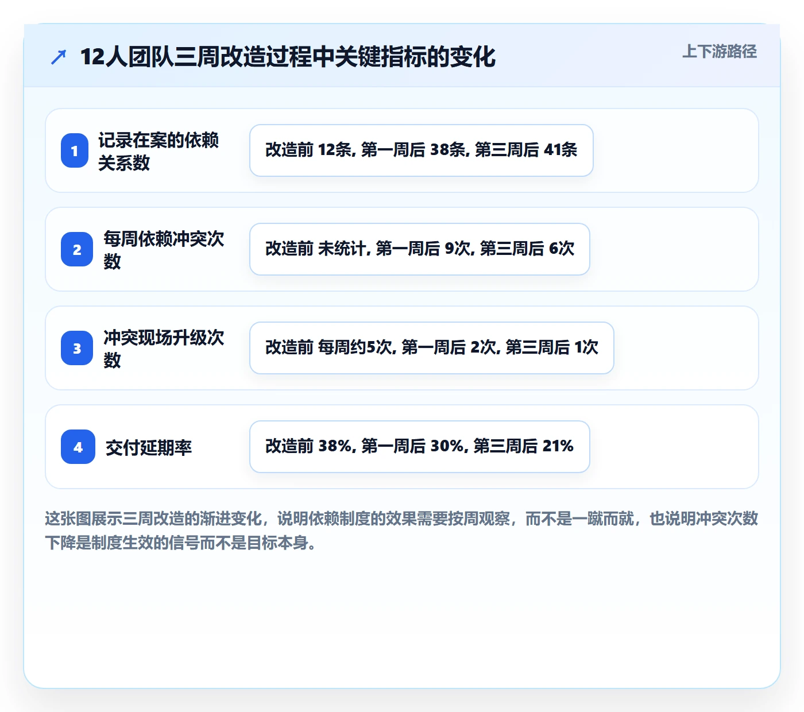Click the value box 改造前 未统计, 第一周后 9次
Image resolution: width=804 pixels, height=712 pixels.
coord(420,249)
